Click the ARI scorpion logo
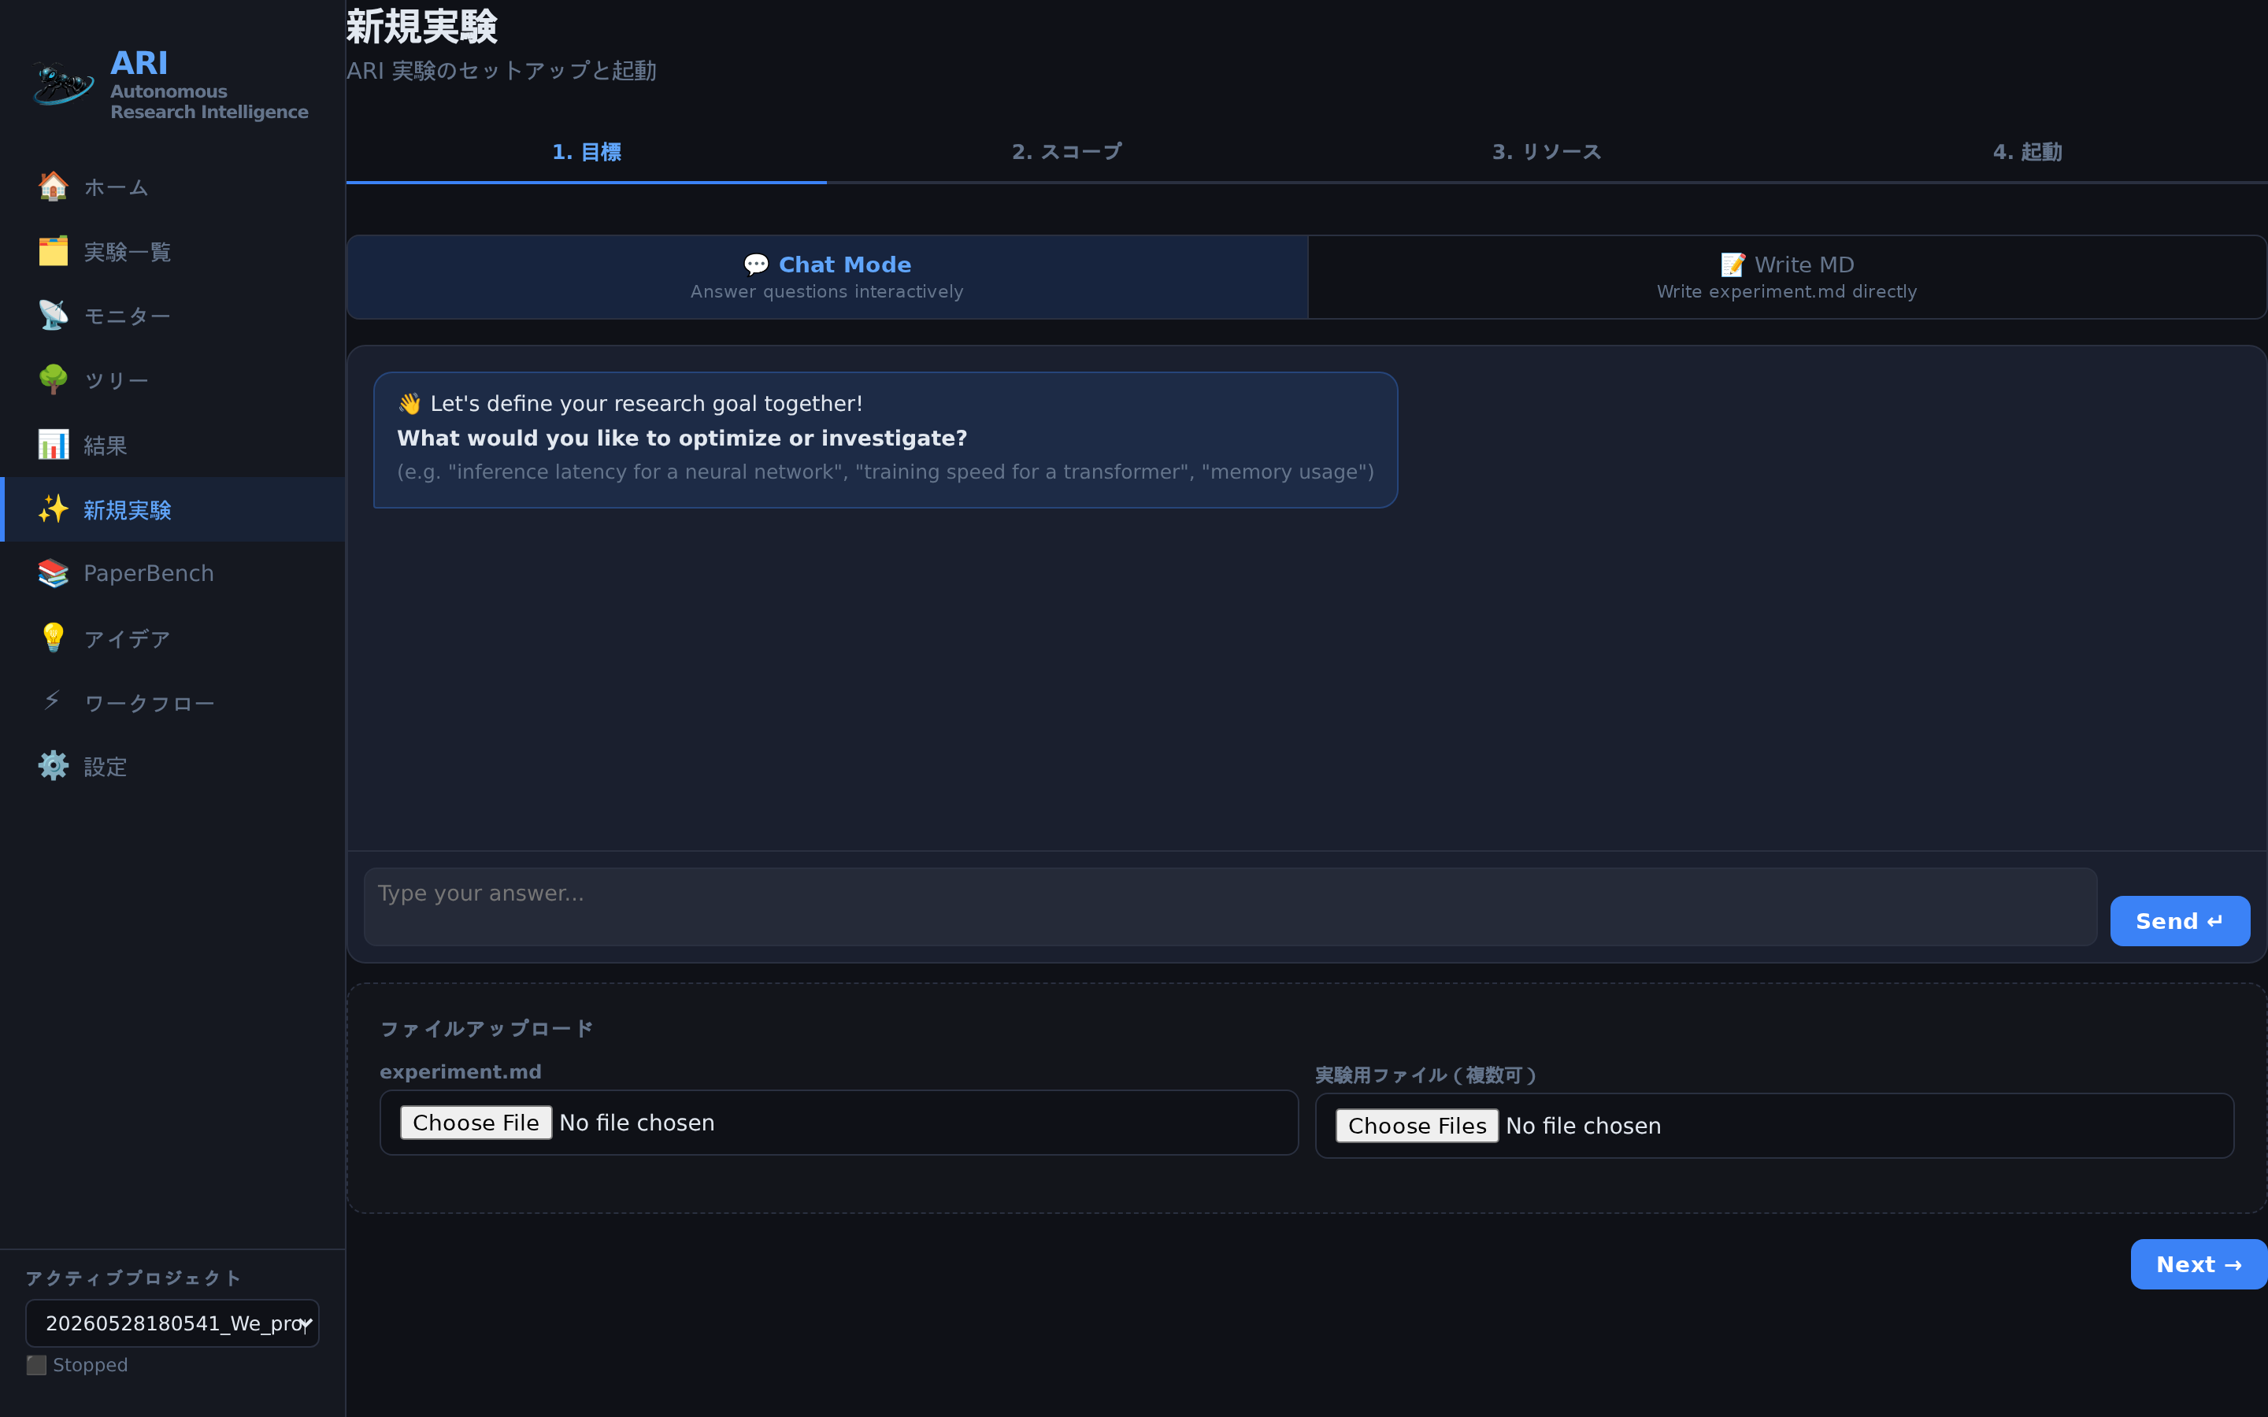This screenshot has height=1417, width=2268. [63, 84]
